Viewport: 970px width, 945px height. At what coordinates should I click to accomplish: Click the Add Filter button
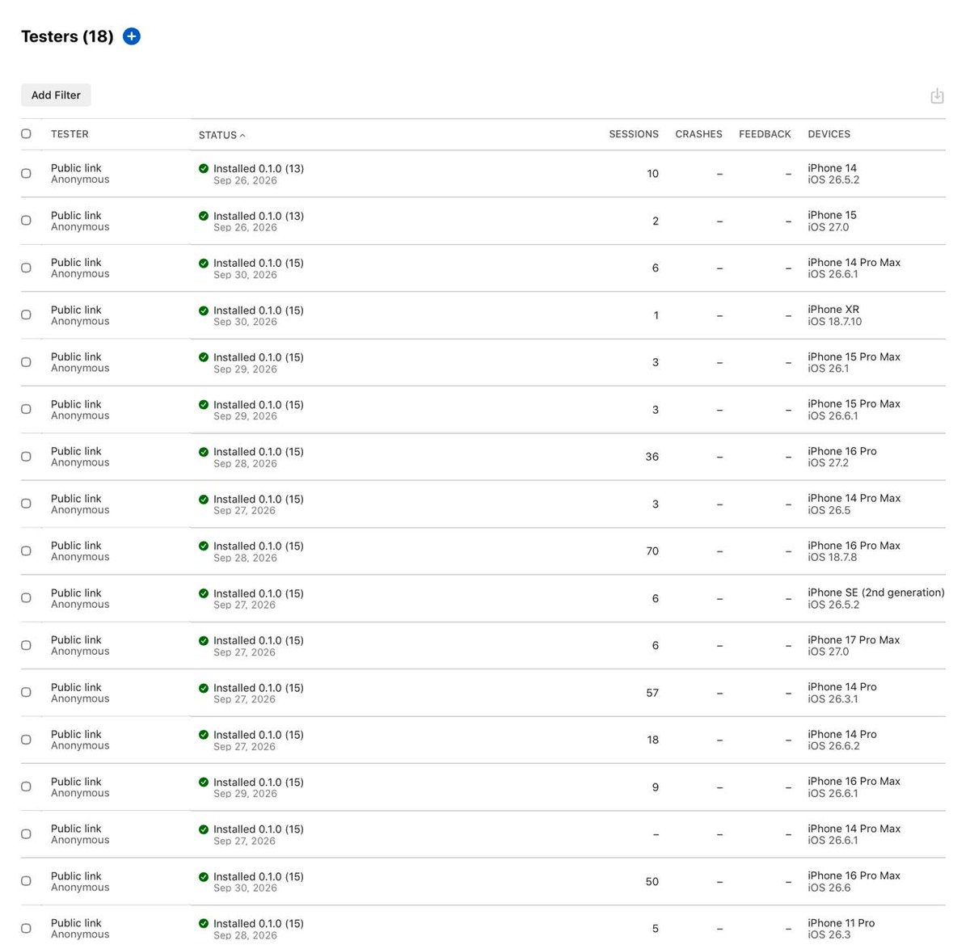(x=56, y=95)
